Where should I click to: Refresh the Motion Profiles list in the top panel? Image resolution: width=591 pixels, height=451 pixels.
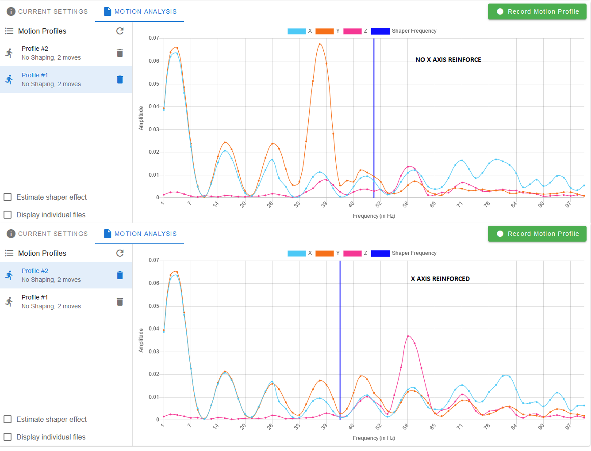(120, 31)
